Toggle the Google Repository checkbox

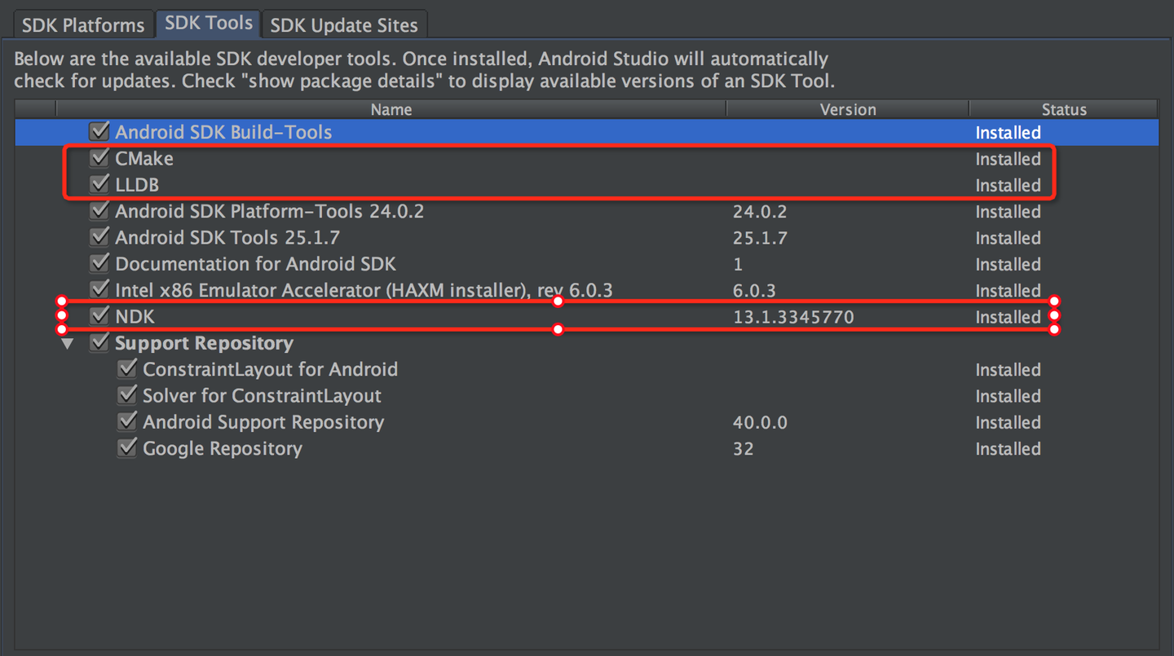[x=127, y=447]
